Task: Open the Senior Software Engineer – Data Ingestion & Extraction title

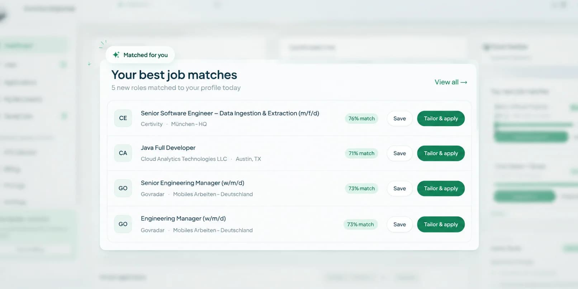Action: [230, 113]
